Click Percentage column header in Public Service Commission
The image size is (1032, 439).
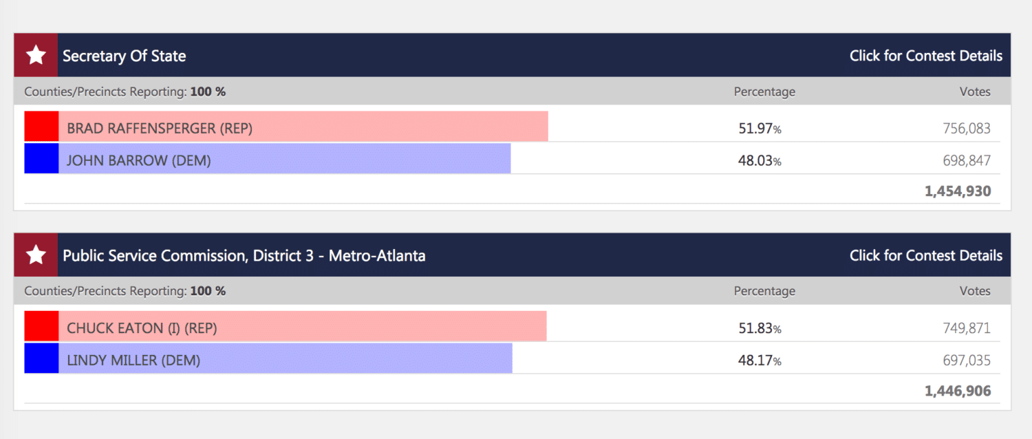(x=764, y=291)
